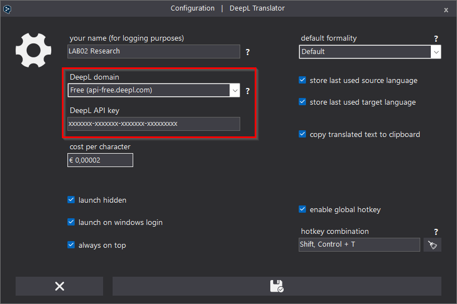The image size is (457, 304).
Task: Click the large settings gear icon
Action: [33, 50]
